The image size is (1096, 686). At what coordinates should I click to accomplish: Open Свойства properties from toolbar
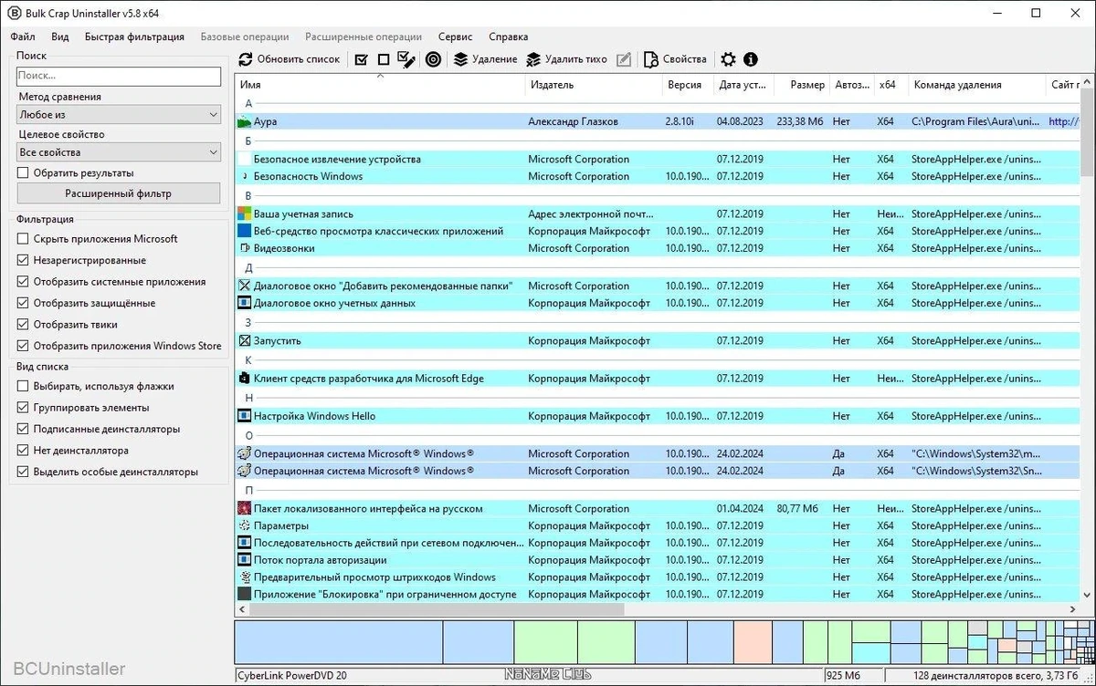pos(675,59)
